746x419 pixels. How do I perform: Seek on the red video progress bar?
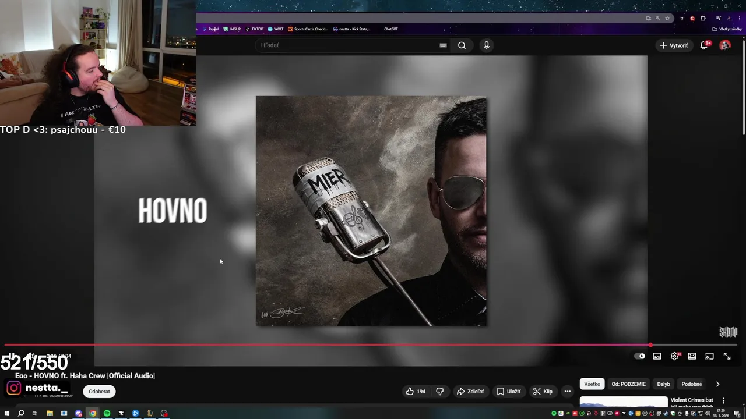(371, 345)
